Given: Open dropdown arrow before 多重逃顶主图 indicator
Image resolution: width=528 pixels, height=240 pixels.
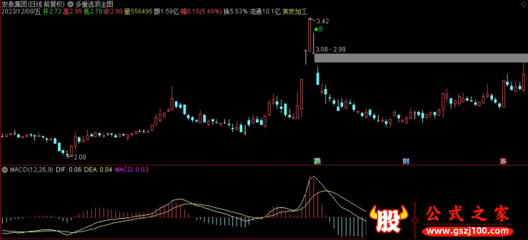Looking at the screenshot, I should [71, 5].
